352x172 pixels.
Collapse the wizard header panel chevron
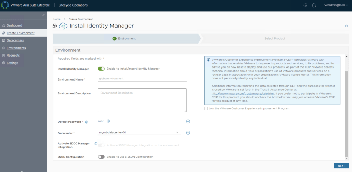coord(346,26)
